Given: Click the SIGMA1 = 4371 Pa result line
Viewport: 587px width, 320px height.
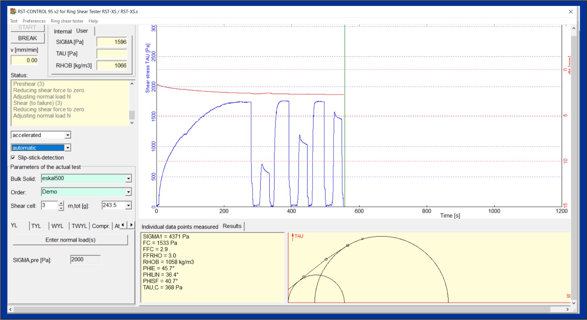Looking at the screenshot, I should (x=166, y=237).
